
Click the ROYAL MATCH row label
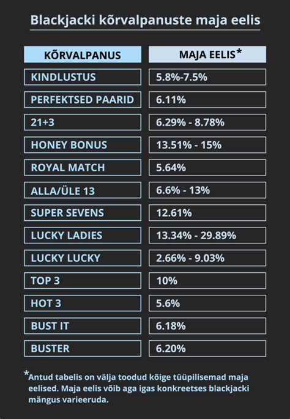pyautogui.click(x=83, y=168)
